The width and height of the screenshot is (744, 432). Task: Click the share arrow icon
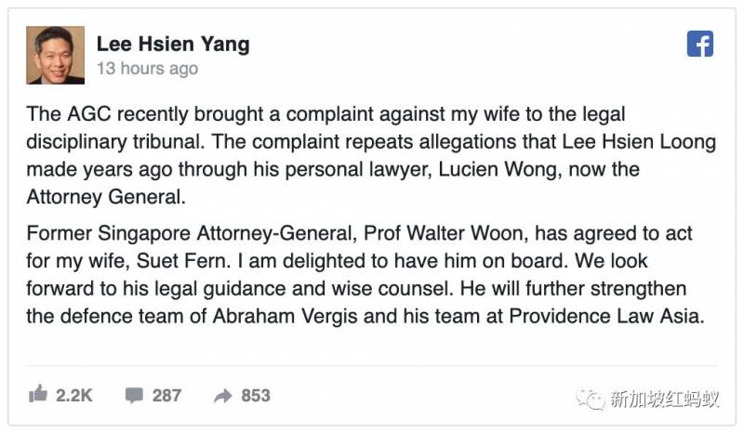click(x=222, y=396)
